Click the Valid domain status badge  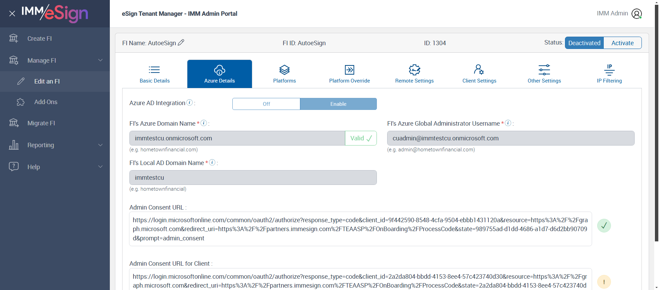(x=361, y=138)
